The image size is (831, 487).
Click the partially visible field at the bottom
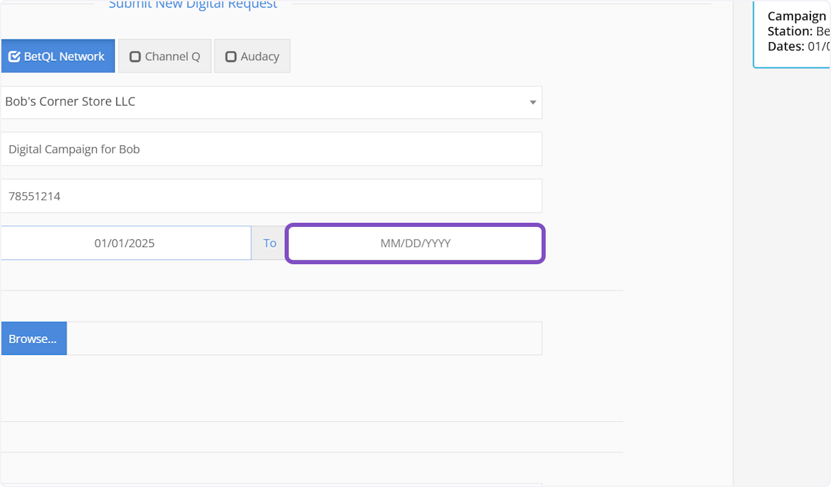[x=270, y=485]
